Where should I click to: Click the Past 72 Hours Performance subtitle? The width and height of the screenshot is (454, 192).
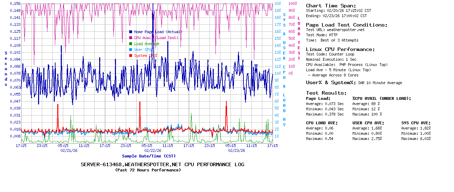pos(148,170)
